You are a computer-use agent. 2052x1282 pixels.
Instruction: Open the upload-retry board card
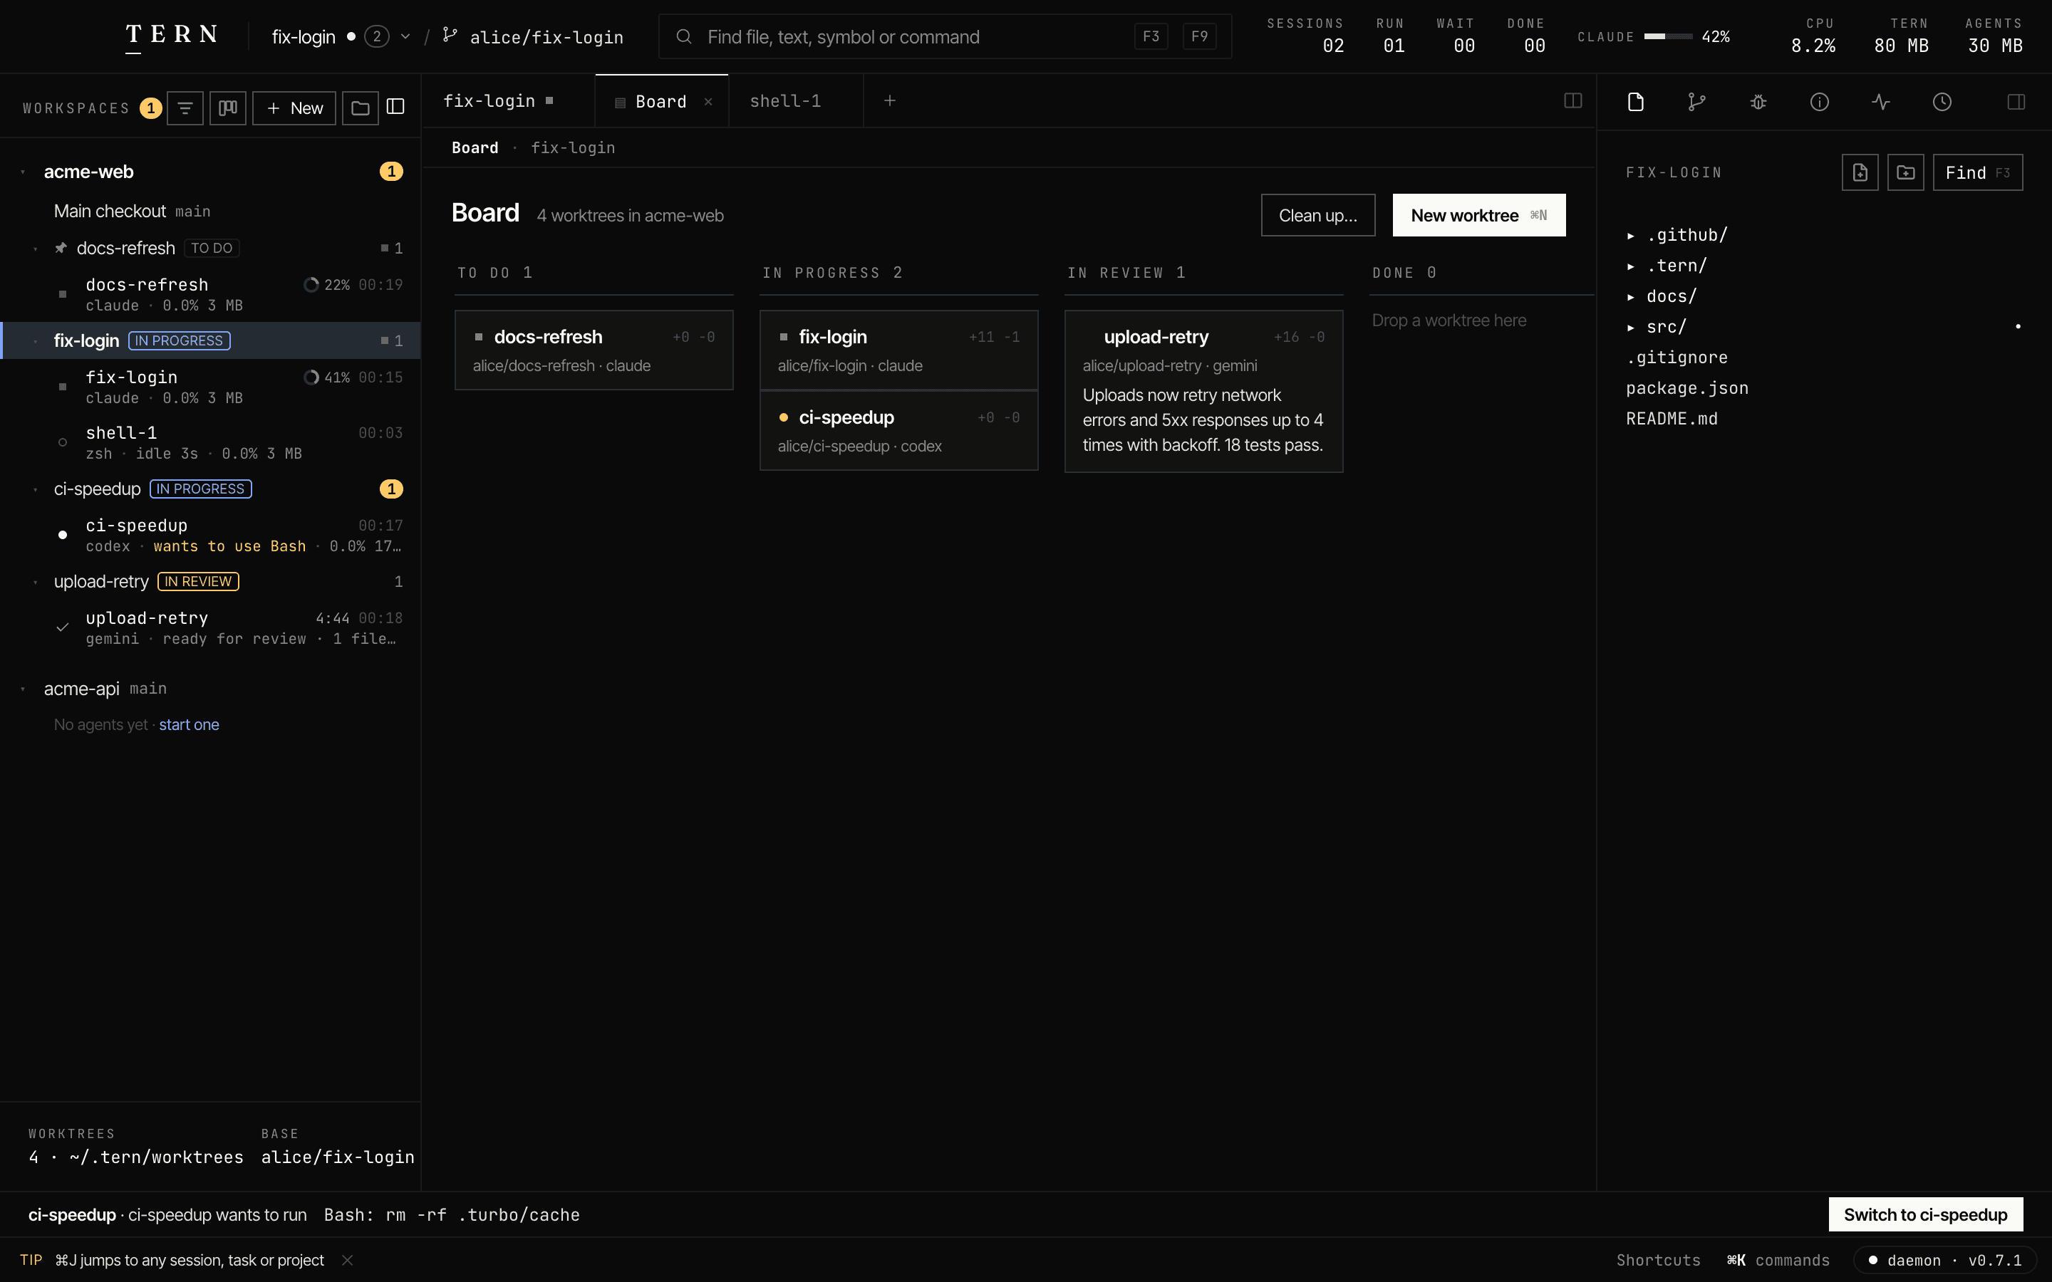(1203, 391)
